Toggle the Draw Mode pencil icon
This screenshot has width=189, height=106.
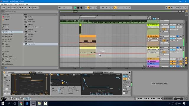coord(167,8)
